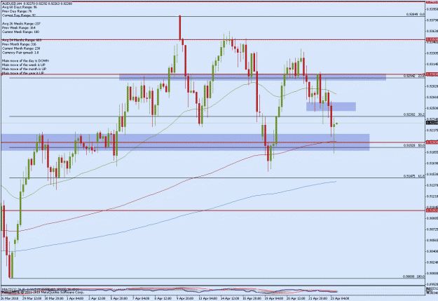
Task: Click the 'Current Month Range: 238' line
Action: point(21,48)
